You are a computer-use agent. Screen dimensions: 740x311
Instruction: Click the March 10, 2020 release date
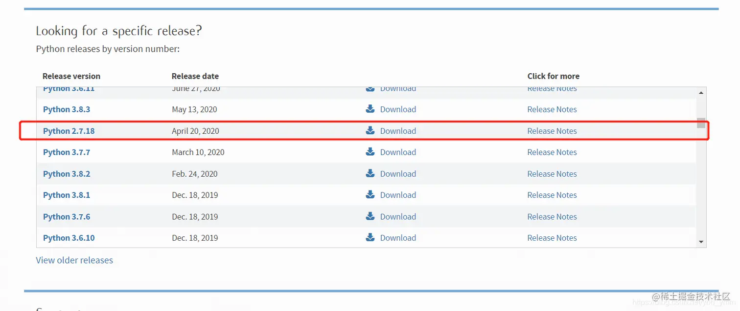pyautogui.click(x=198, y=152)
